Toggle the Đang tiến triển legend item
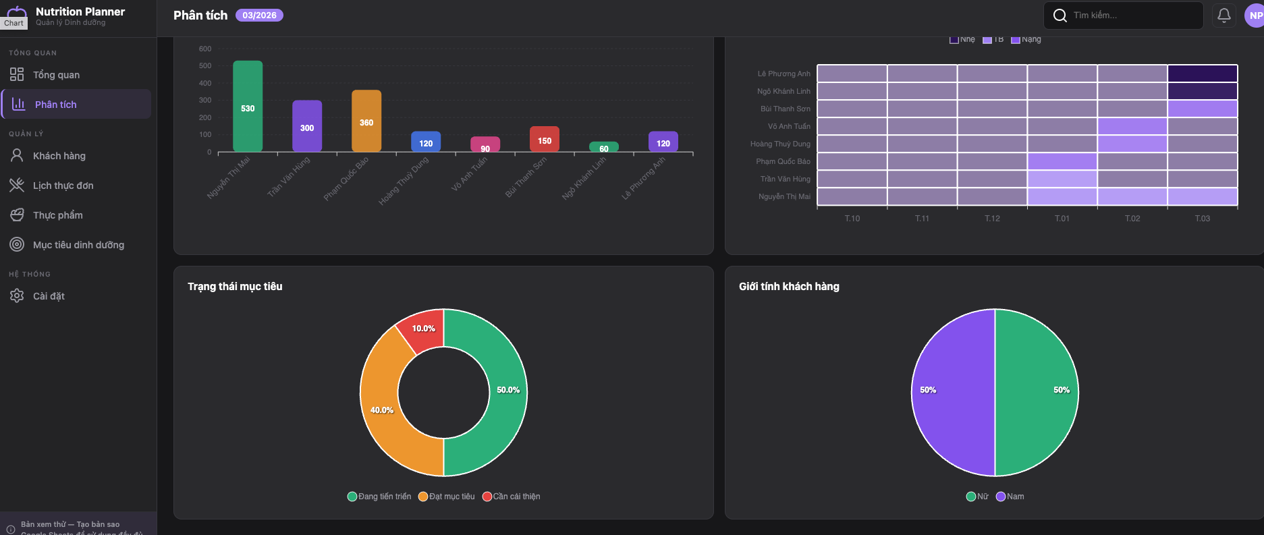Viewport: 1264px width, 535px height. tap(379, 497)
